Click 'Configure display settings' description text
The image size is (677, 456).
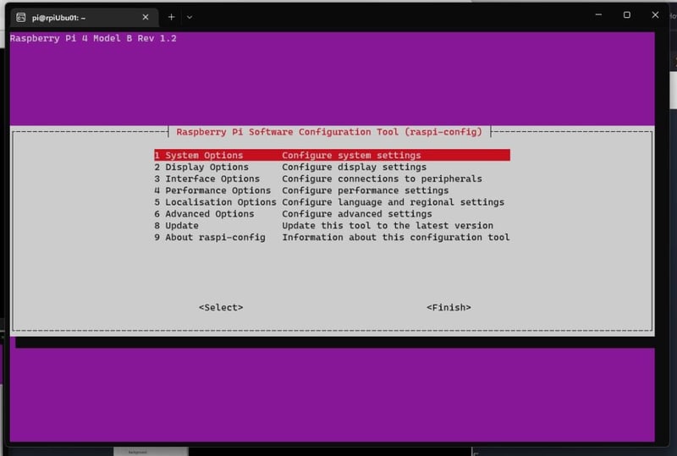(x=354, y=168)
